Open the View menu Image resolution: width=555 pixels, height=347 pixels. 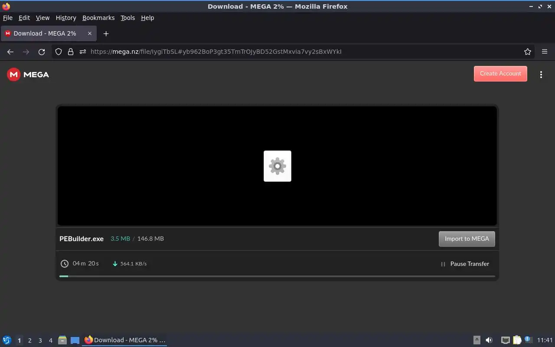pyautogui.click(x=42, y=18)
